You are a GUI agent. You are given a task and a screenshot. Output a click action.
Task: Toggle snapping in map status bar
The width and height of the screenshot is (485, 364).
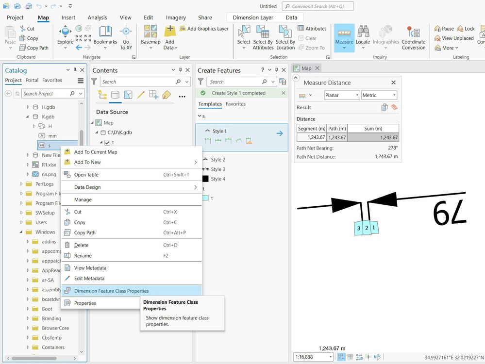341,357
